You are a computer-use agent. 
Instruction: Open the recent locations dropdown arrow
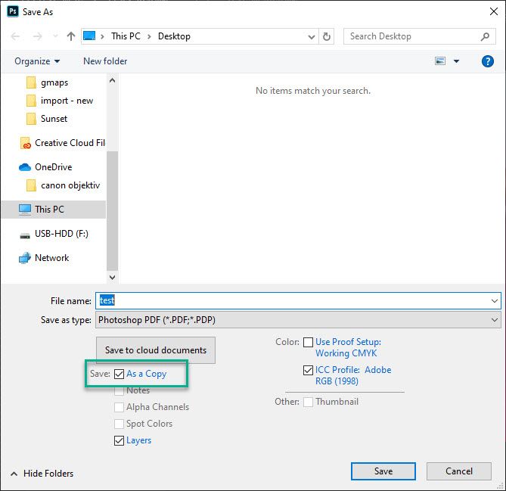tap(55, 36)
